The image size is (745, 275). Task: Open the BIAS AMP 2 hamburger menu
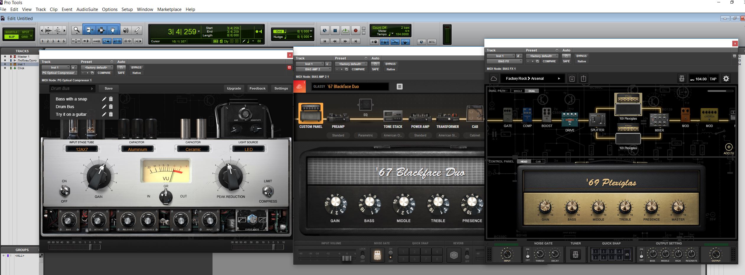(399, 87)
